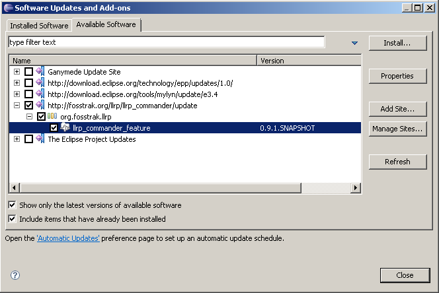
Task: Expand the mylyn update e3.4 node
Action: coord(17,94)
